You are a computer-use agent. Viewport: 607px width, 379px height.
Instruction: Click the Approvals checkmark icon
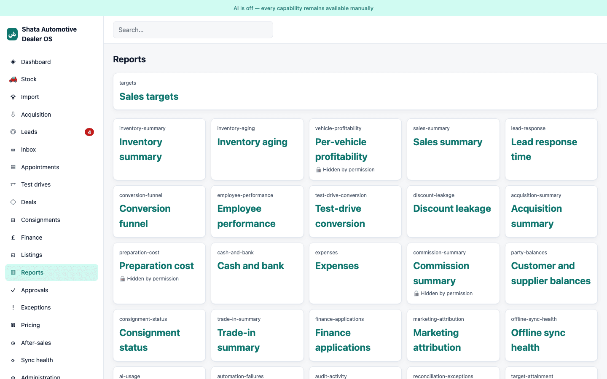(13, 290)
